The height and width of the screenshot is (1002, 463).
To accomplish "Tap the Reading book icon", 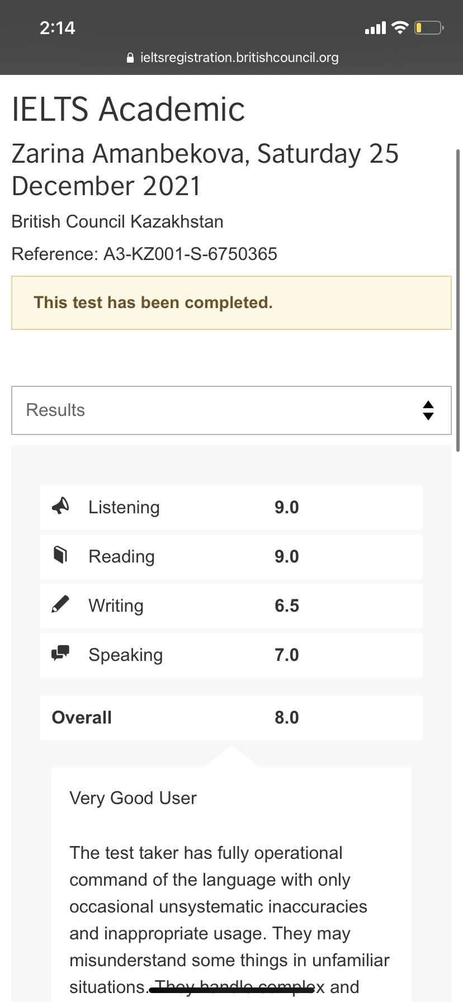I will click(60, 555).
